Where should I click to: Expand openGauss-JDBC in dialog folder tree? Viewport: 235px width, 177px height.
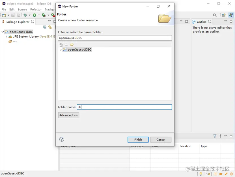point(61,49)
